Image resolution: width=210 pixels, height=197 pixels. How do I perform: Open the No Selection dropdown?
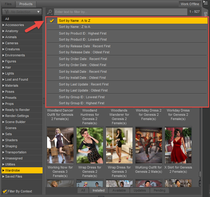(22, 12)
